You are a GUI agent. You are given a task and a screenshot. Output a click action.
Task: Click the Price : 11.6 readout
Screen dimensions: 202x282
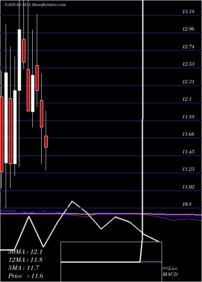click(x=25, y=276)
